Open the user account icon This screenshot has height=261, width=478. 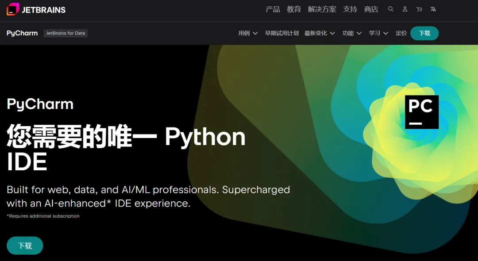click(x=405, y=9)
